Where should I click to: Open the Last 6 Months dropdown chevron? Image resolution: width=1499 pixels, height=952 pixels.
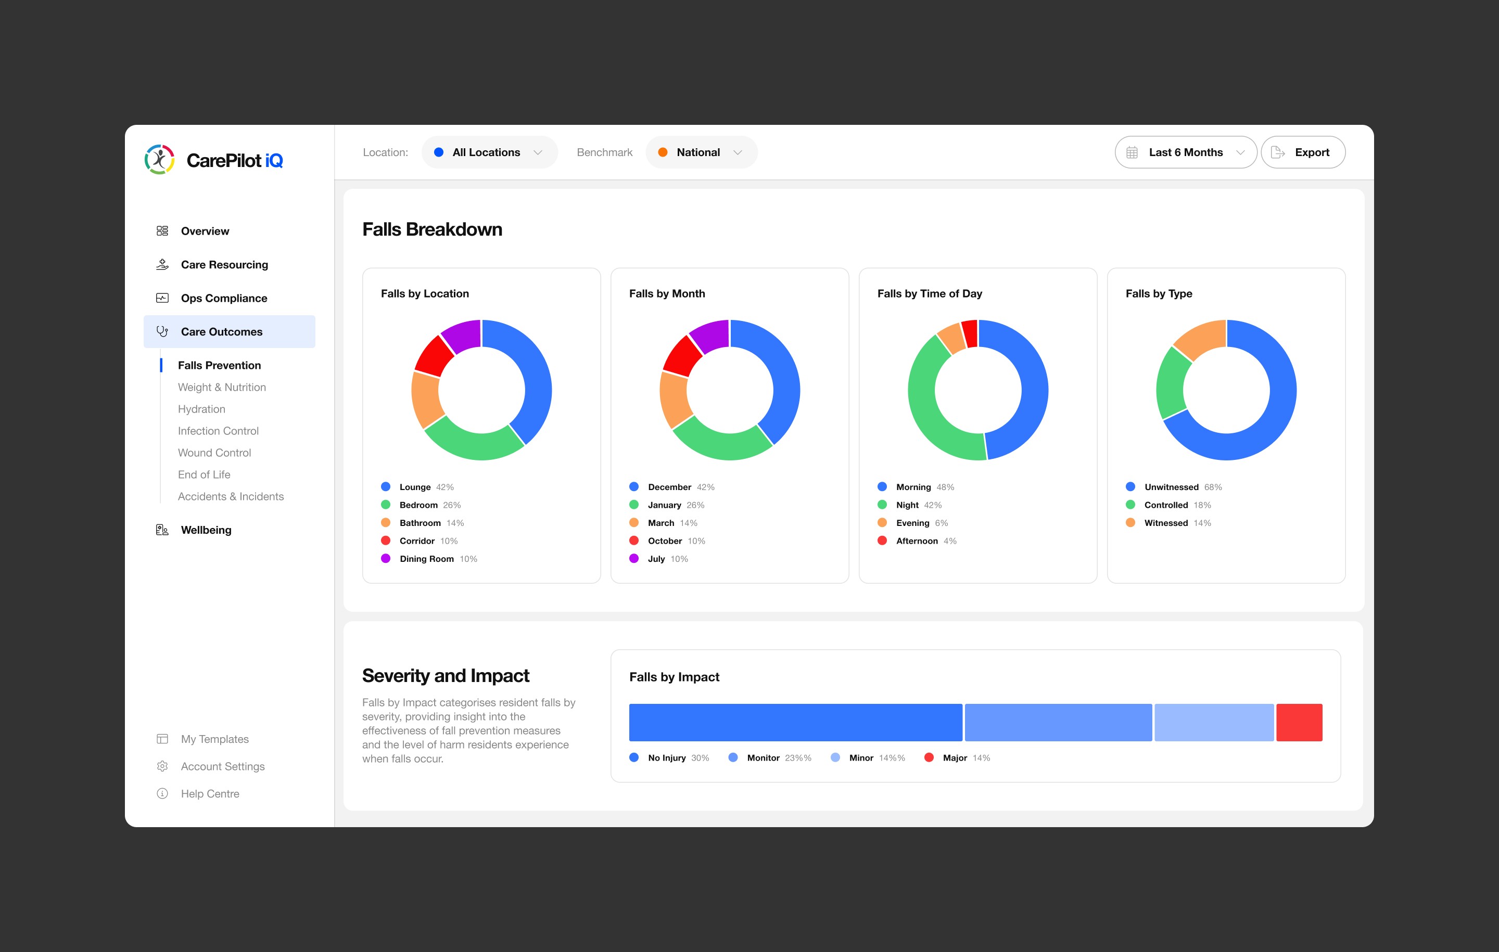click(1240, 152)
